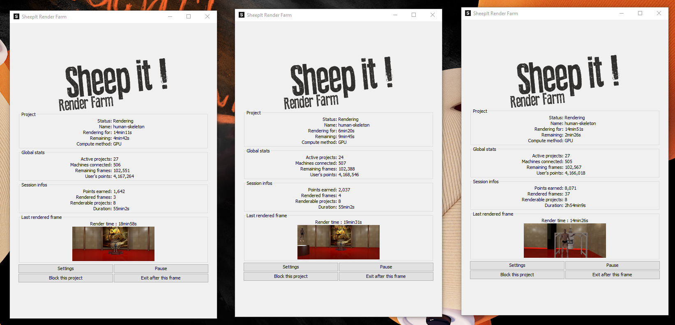Click the Sheep it logo in middle window
The width and height of the screenshot is (675, 325).
click(x=339, y=83)
